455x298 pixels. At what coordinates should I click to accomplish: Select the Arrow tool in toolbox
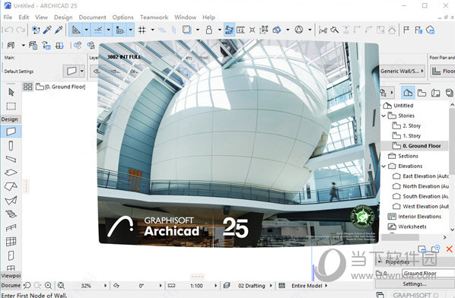point(11,92)
